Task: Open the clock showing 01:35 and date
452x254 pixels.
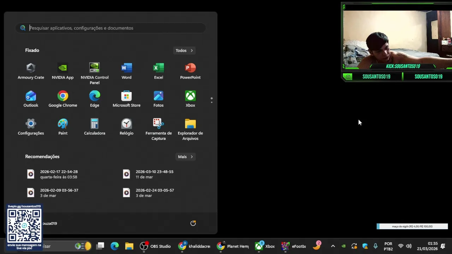Action: 427,246
